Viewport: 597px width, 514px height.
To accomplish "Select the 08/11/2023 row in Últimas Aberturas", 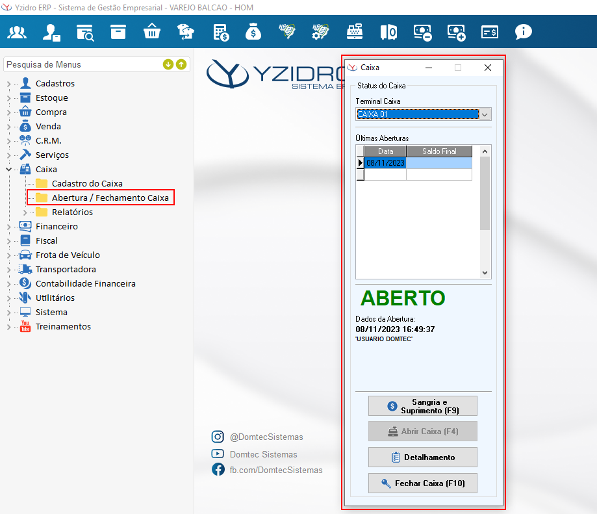I will pyautogui.click(x=418, y=163).
